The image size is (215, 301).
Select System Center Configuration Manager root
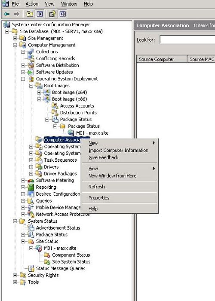(x=51, y=25)
